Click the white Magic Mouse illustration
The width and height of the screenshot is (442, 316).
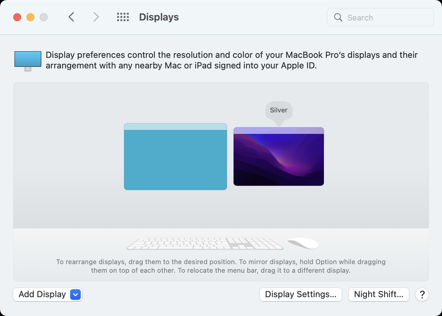303,243
